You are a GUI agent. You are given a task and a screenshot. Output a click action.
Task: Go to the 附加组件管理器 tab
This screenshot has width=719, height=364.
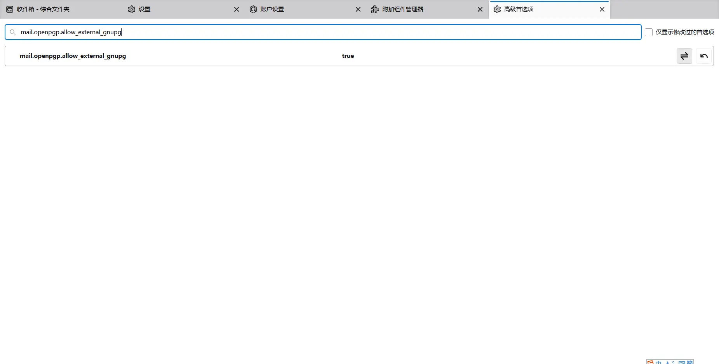[x=402, y=9]
